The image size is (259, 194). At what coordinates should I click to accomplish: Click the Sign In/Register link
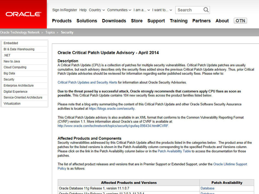tap(65, 10)
